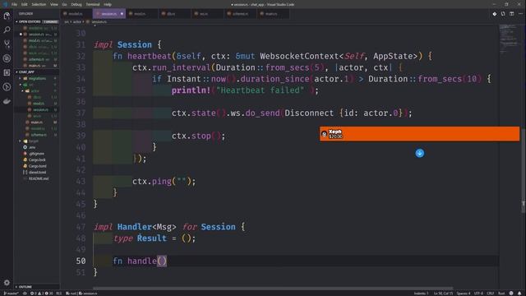Open the Debug view with the crossed-bug icon

[7, 58]
